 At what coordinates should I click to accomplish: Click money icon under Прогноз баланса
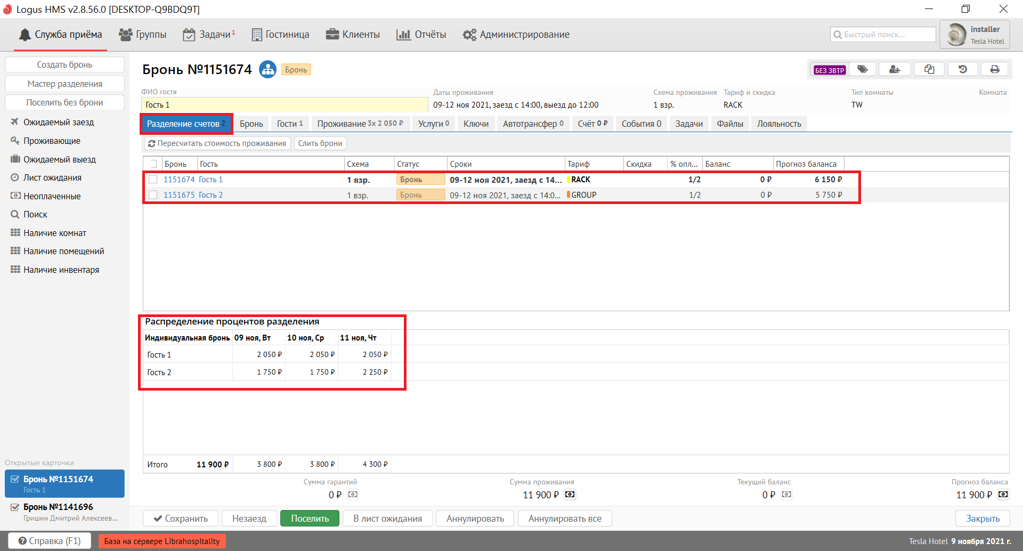click(1003, 495)
